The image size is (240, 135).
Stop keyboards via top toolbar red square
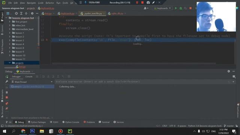tap(190, 8)
